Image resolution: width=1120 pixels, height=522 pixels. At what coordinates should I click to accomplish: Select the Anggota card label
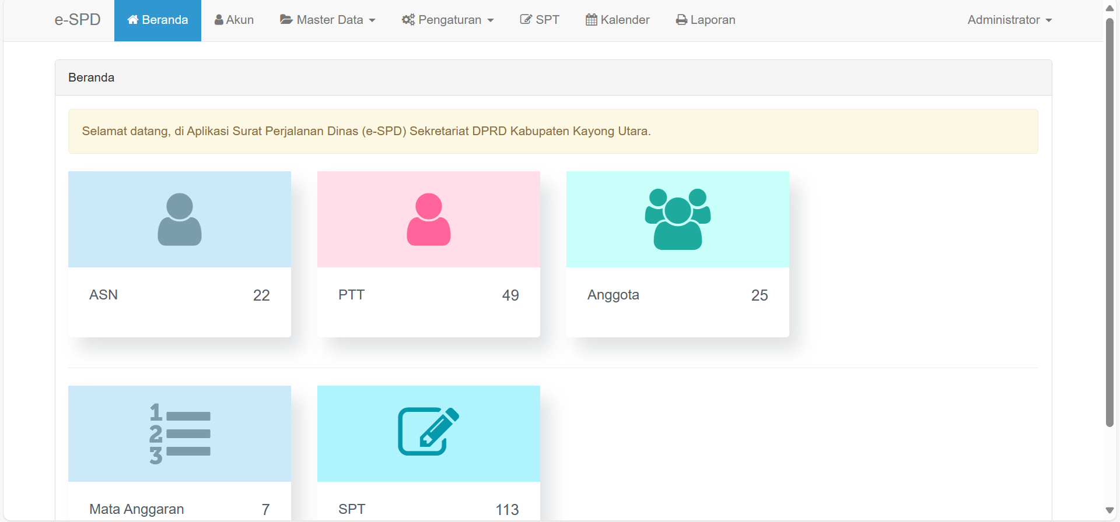(613, 295)
